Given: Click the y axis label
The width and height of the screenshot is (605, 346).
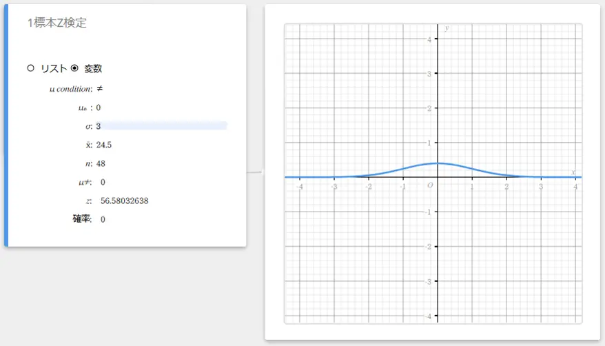Looking at the screenshot, I should pos(447,28).
